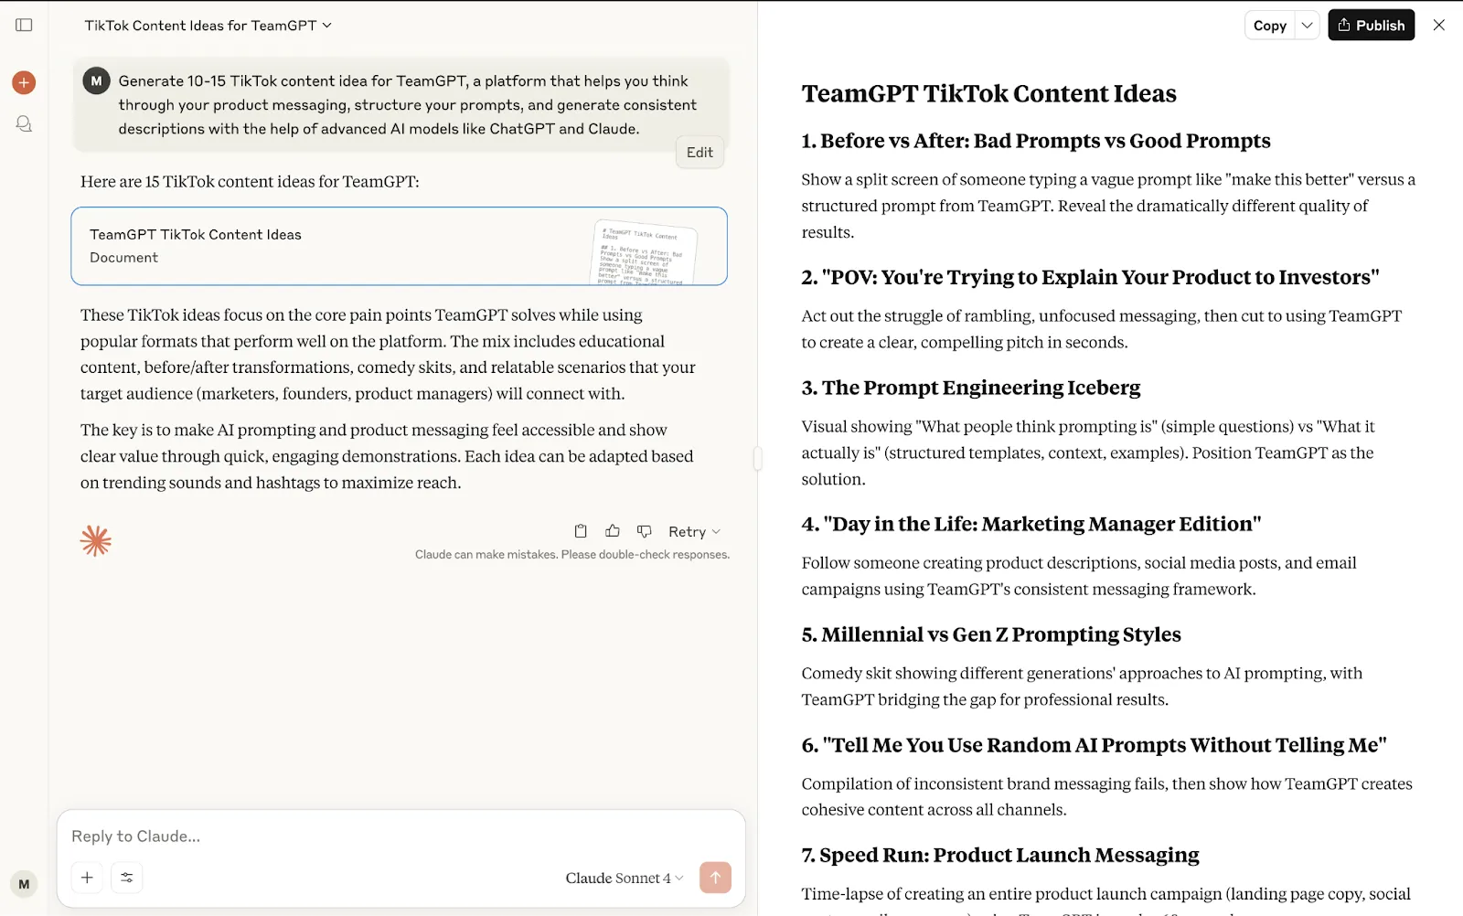The height and width of the screenshot is (916, 1463).
Task: Click the paragraph starting These TikTok ideas focus
Action: tap(389, 355)
